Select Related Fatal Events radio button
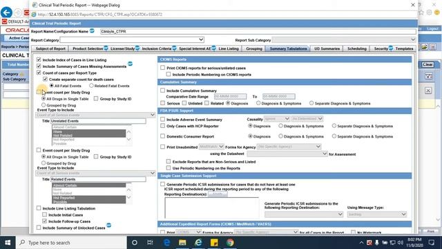This screenshot has width=442, height=249. tap(91, 85)
